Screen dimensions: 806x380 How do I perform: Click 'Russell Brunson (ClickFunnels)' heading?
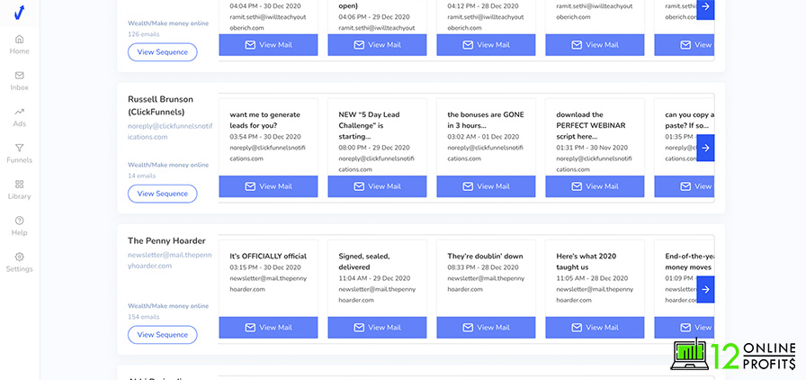tap(160, 105)
